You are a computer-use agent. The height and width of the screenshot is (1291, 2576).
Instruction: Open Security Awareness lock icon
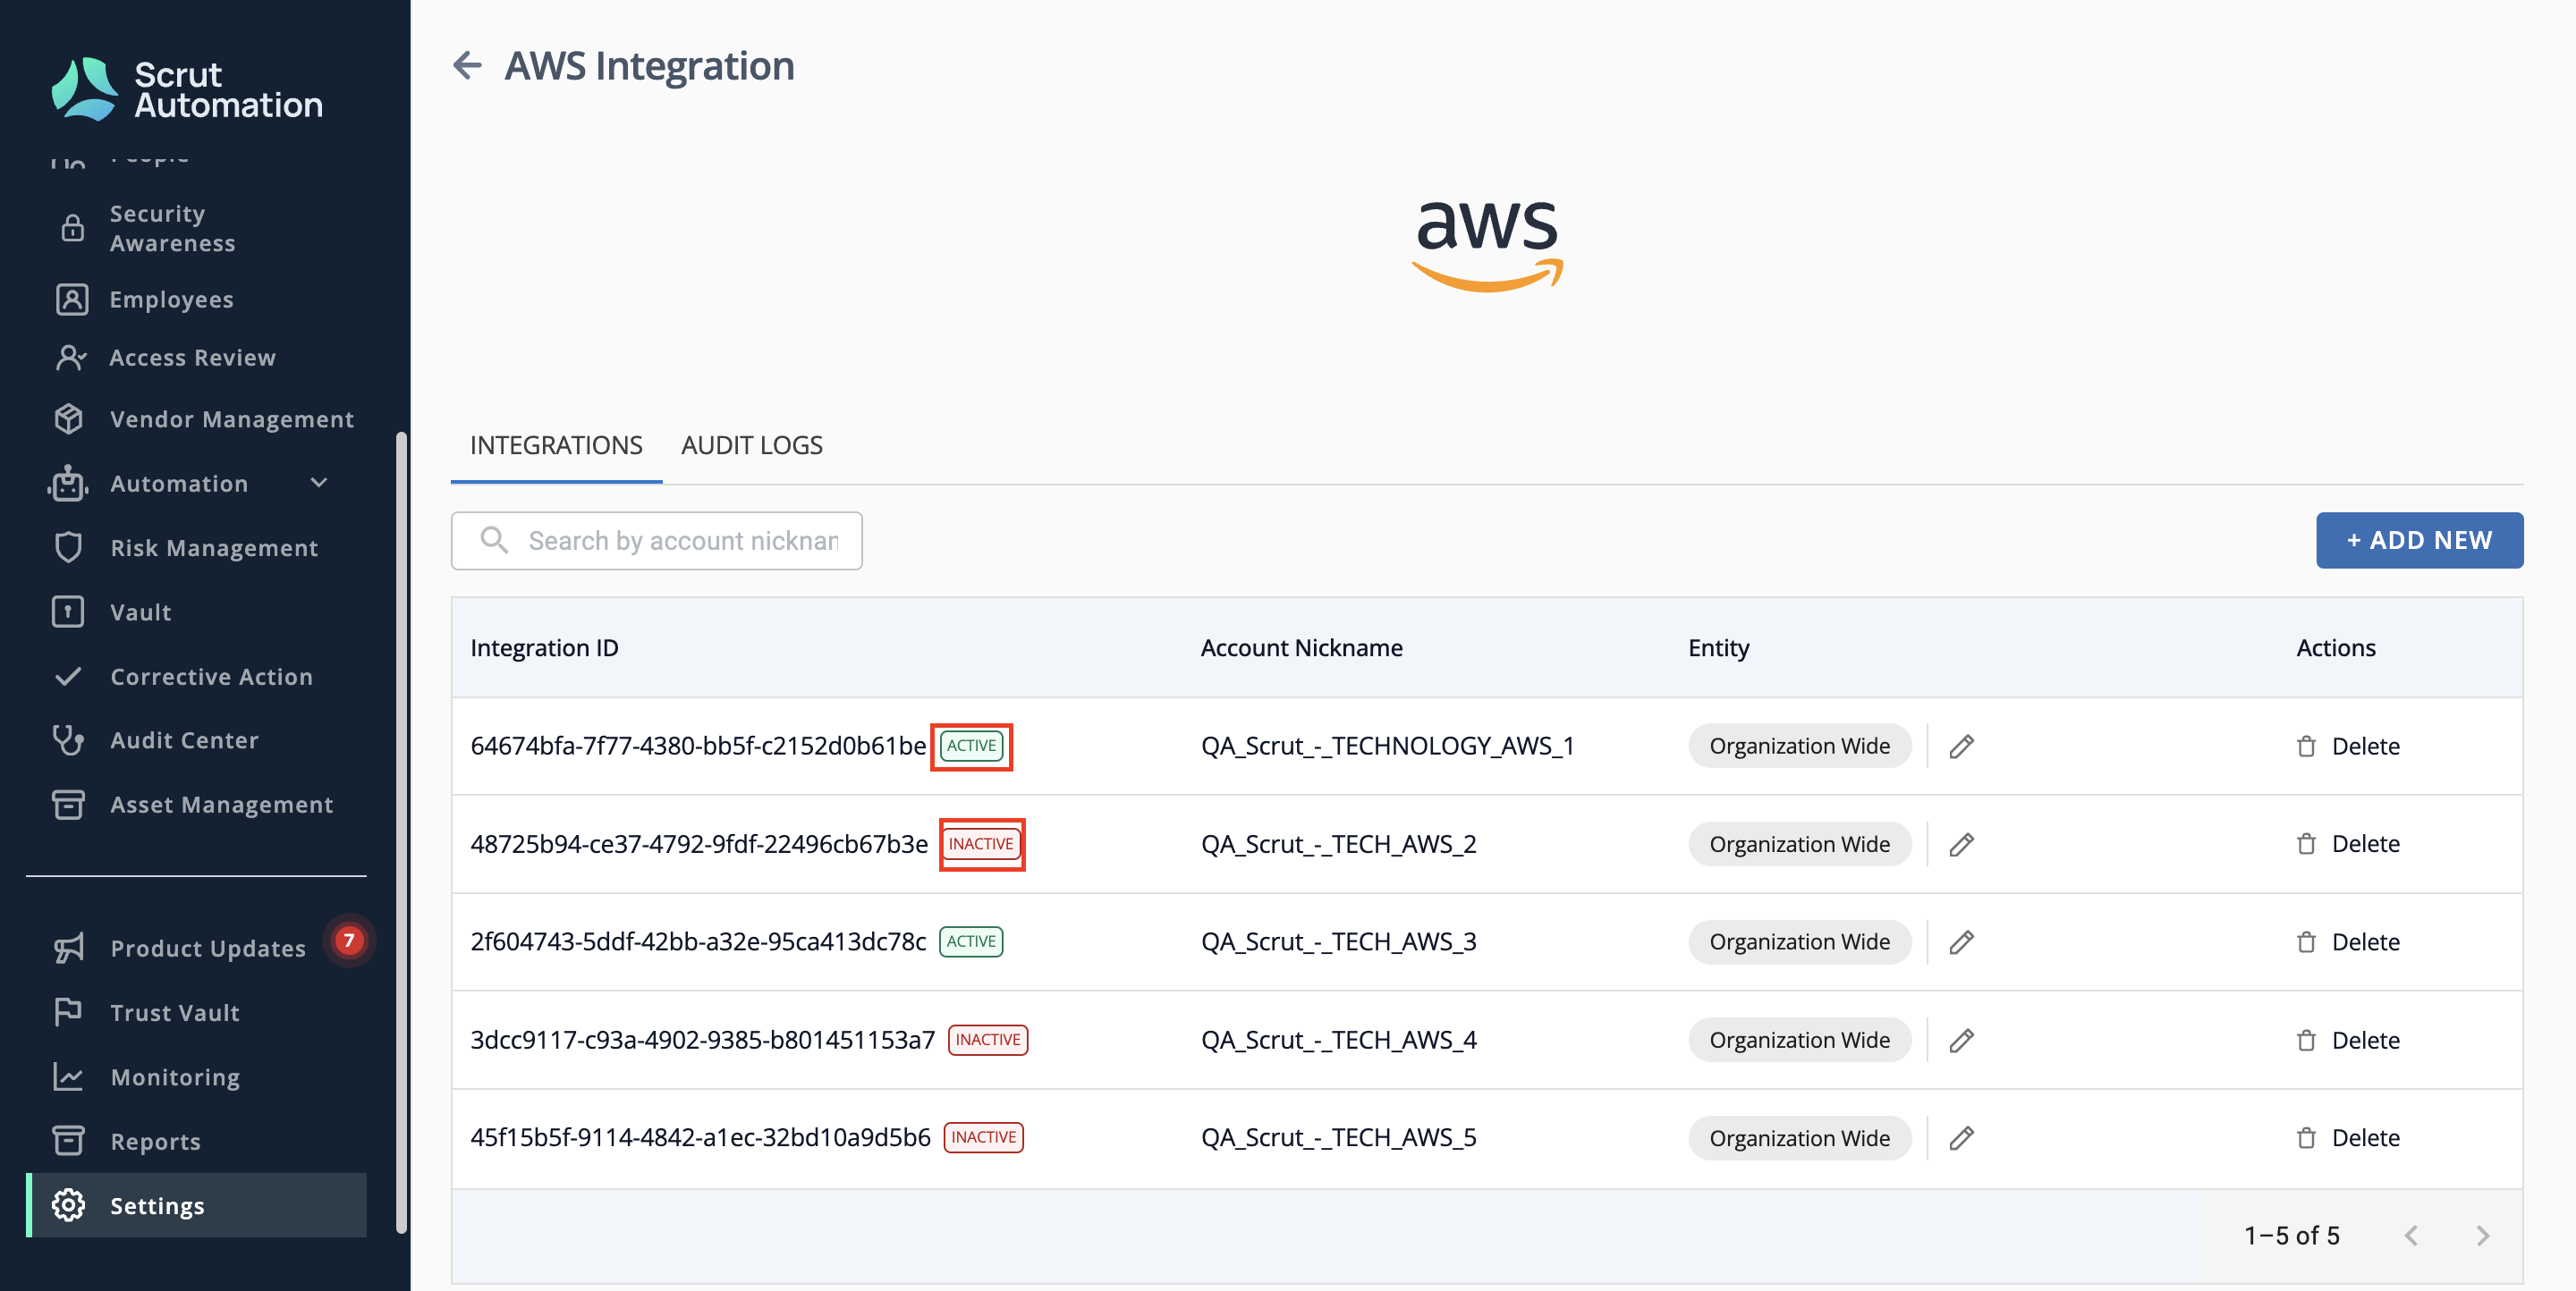coord(72,228)
